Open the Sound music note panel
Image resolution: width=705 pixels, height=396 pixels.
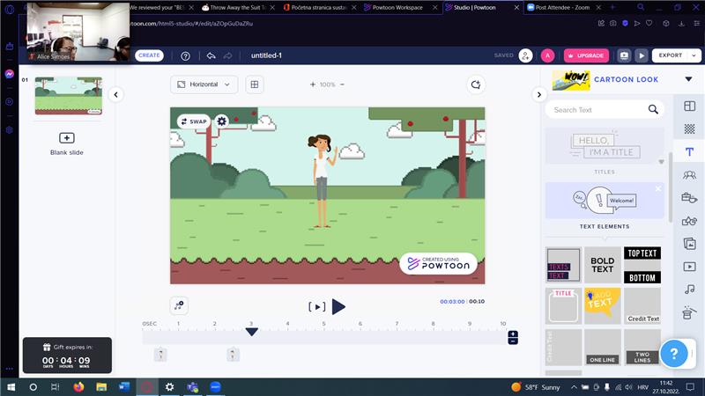pos(689,290)
